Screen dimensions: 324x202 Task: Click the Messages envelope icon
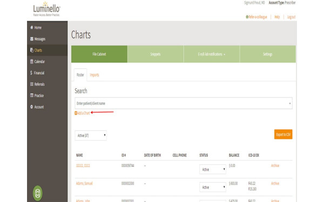[x=32, y=39]
